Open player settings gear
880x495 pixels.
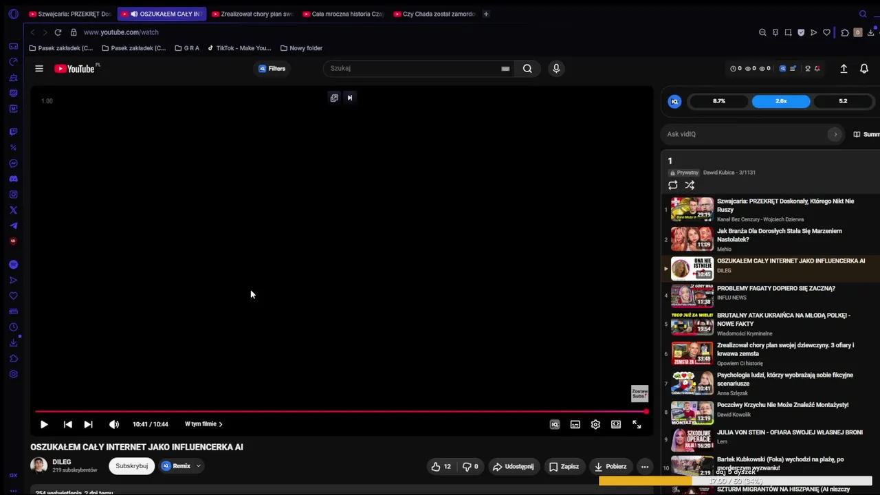click(595, 424)
